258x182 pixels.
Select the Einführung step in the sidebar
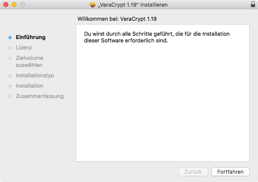[30, 37]
